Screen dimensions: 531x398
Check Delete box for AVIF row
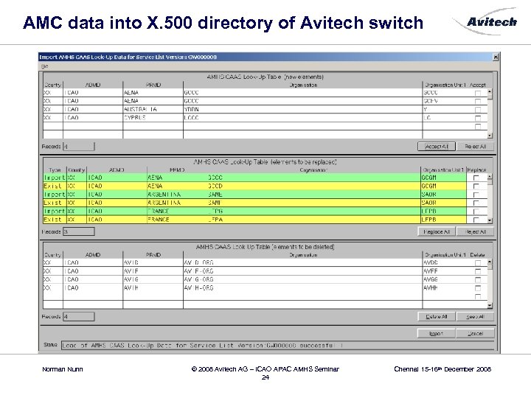tap(477, 271)
